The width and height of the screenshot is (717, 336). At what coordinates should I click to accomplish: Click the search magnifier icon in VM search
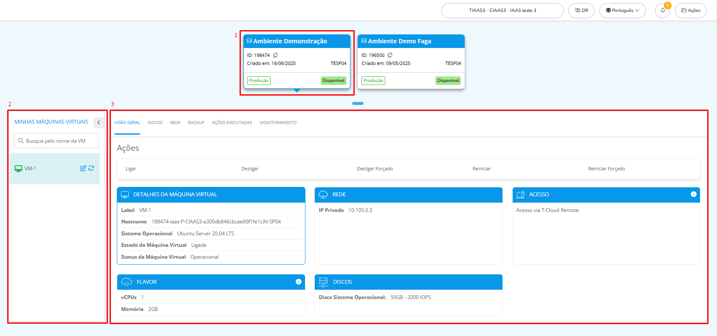point(20,141)
